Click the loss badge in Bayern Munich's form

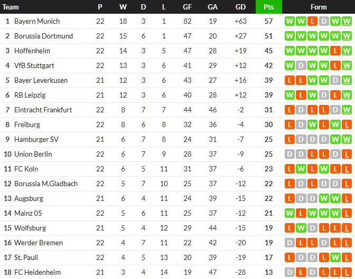click(312, 22)
